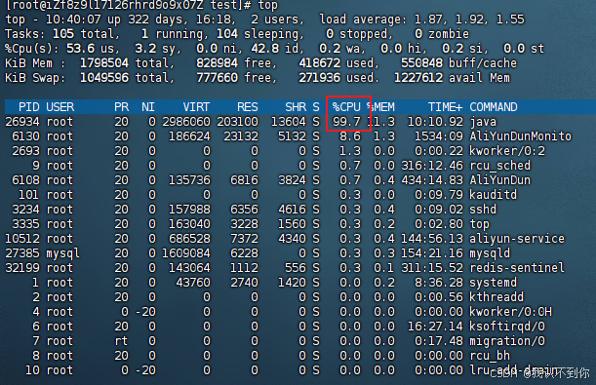596x385 pixels.
Task: Click the COMMAND column header
Action: pyautogui.click(x=494, y=107)
